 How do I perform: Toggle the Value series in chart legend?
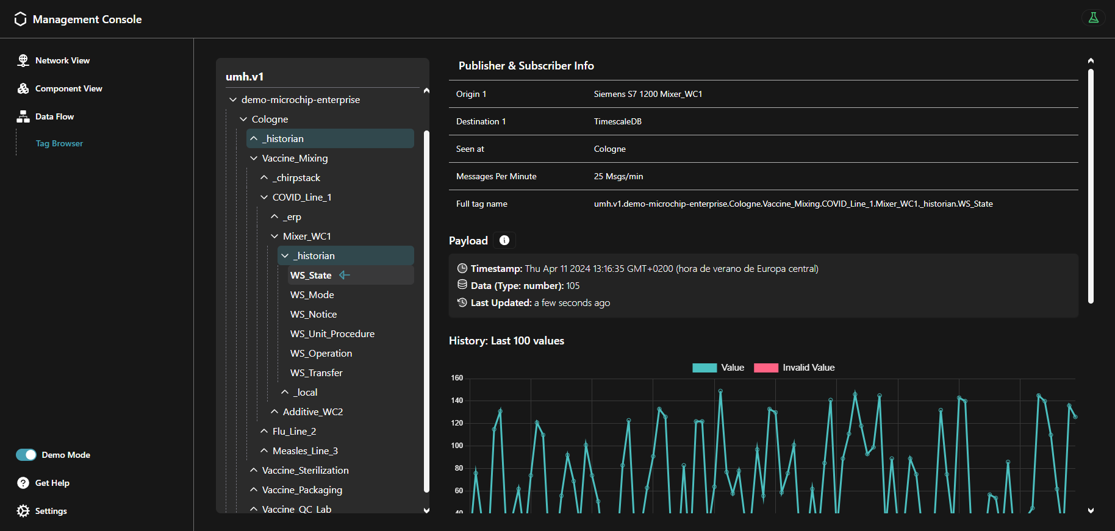(732, 368)
